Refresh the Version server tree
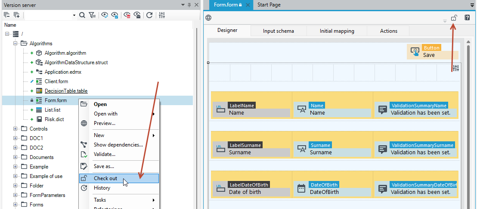This screenshot has width=477, height=209. pos(149,15)
